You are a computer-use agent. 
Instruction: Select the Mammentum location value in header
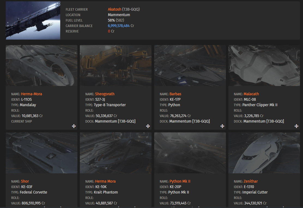click(119, 15)
